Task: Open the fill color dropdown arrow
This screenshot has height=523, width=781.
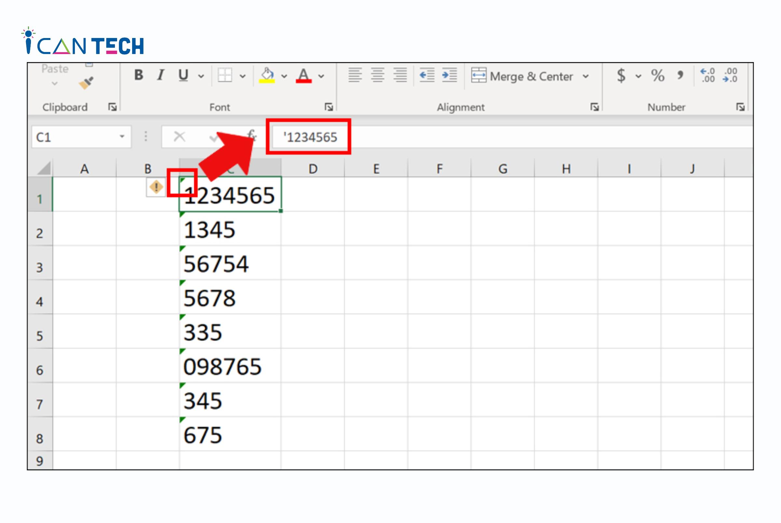Action: pyautogui.click(x=284, y=76)
